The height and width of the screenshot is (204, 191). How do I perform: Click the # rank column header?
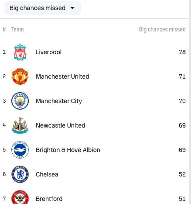pyautogui.click(x=4, y=29)
